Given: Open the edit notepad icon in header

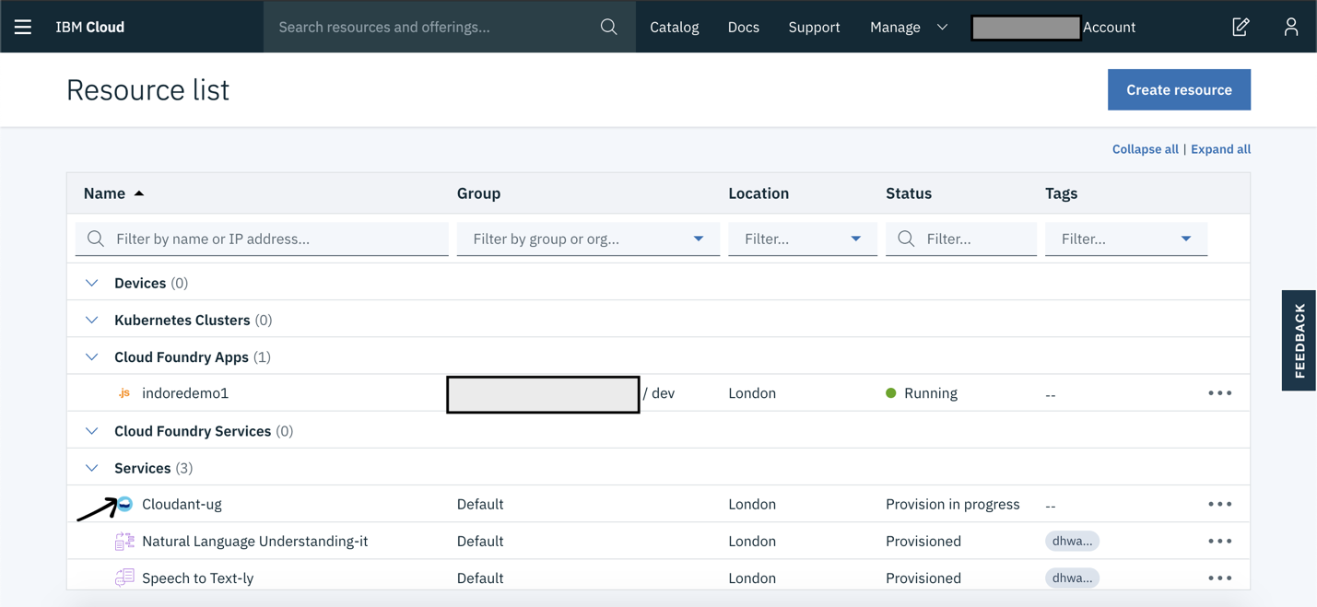Looking at the screenshot, I should point(1241,27).
